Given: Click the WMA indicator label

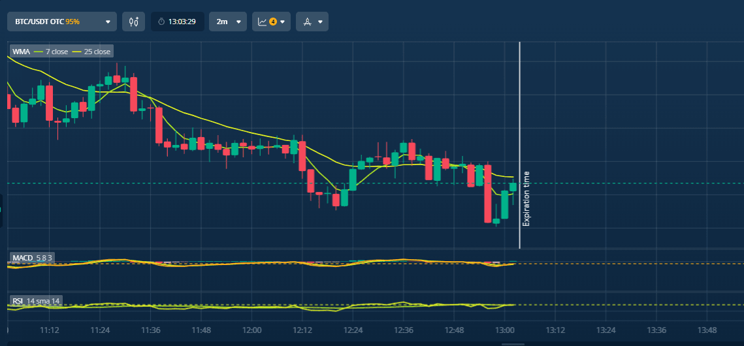Looking at the screenshot, I should tap(21, 51).
